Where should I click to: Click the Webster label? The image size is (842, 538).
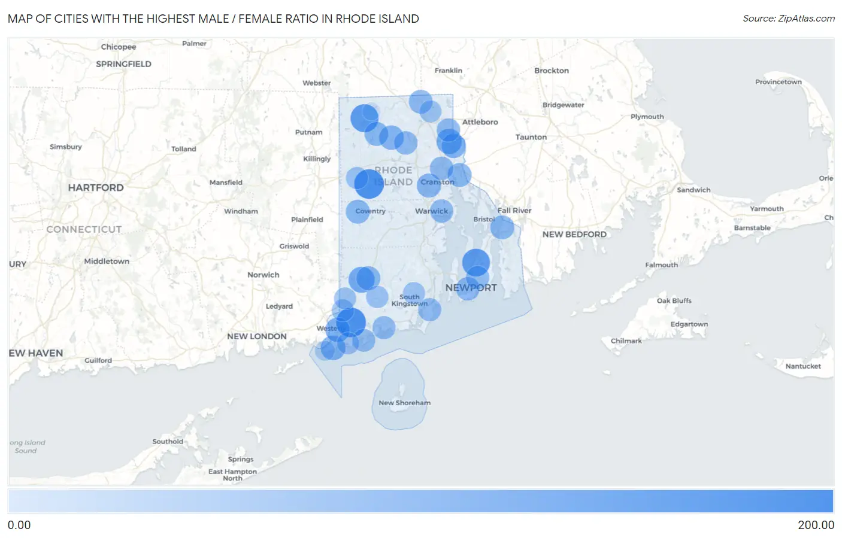[317, 83]
